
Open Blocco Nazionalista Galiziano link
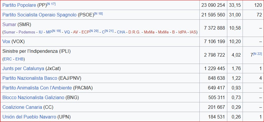(33, 97)
